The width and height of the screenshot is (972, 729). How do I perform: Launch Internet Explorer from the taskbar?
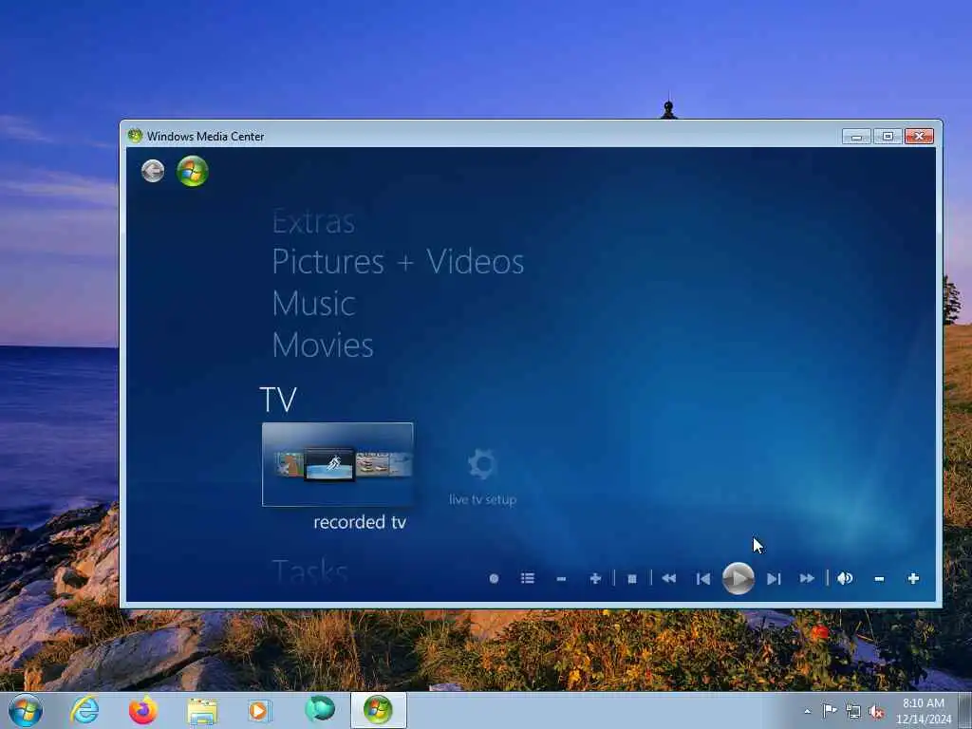pyautogui.click(x=84, y=710)
